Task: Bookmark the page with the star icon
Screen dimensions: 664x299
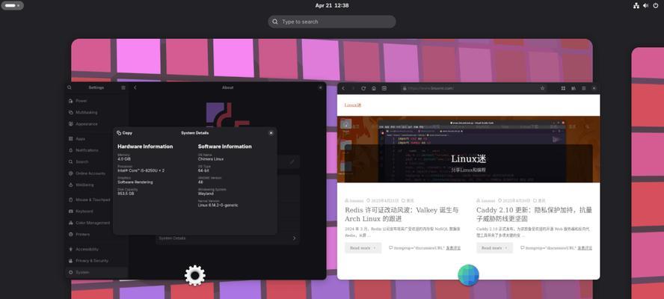Action: pos(542,88)
